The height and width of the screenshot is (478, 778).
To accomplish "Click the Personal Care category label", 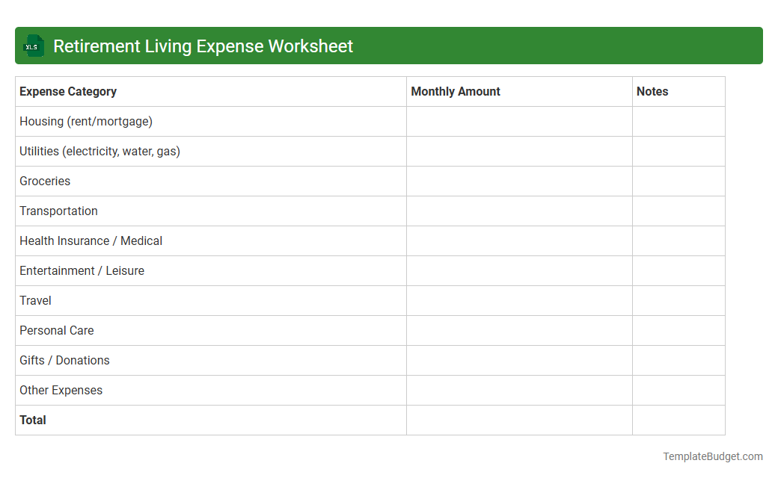I will pos(56,330).
